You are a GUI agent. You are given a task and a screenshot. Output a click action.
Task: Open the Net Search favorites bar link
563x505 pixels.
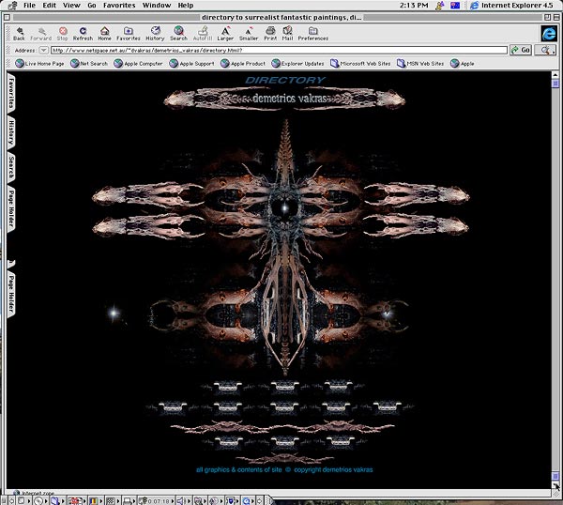[x=89, y=64]
